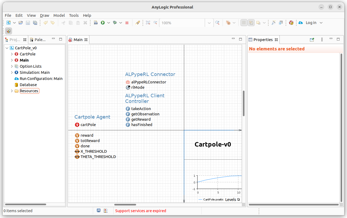Open a model via folder icon
This screenshot has height=218, width=347.
[21, 23]
